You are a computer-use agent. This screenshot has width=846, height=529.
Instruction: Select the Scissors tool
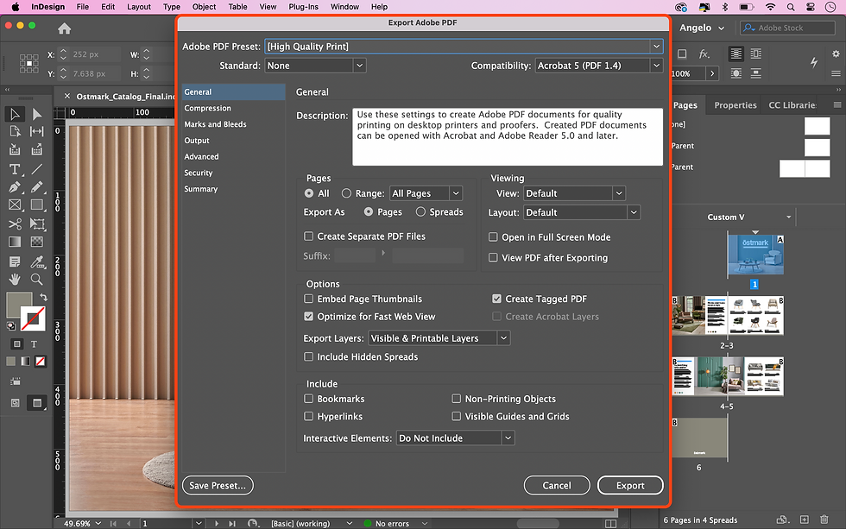click(x=15, y=224)
